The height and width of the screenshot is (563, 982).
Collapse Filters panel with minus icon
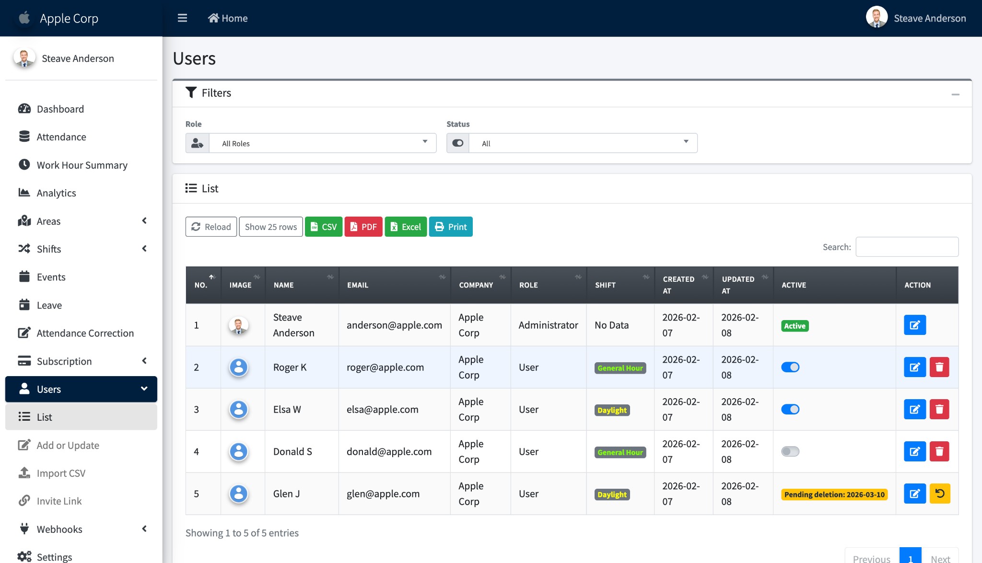pos(955,94)
